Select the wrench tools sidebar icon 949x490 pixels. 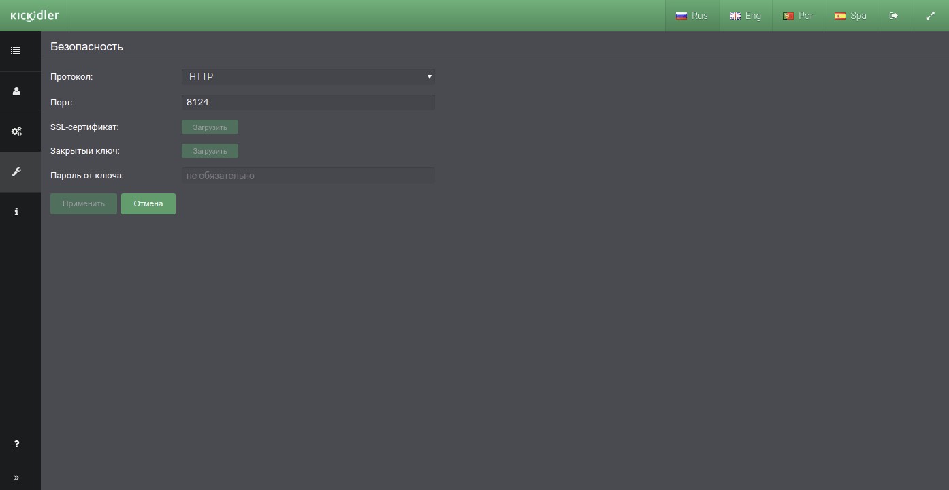[16, 171]
